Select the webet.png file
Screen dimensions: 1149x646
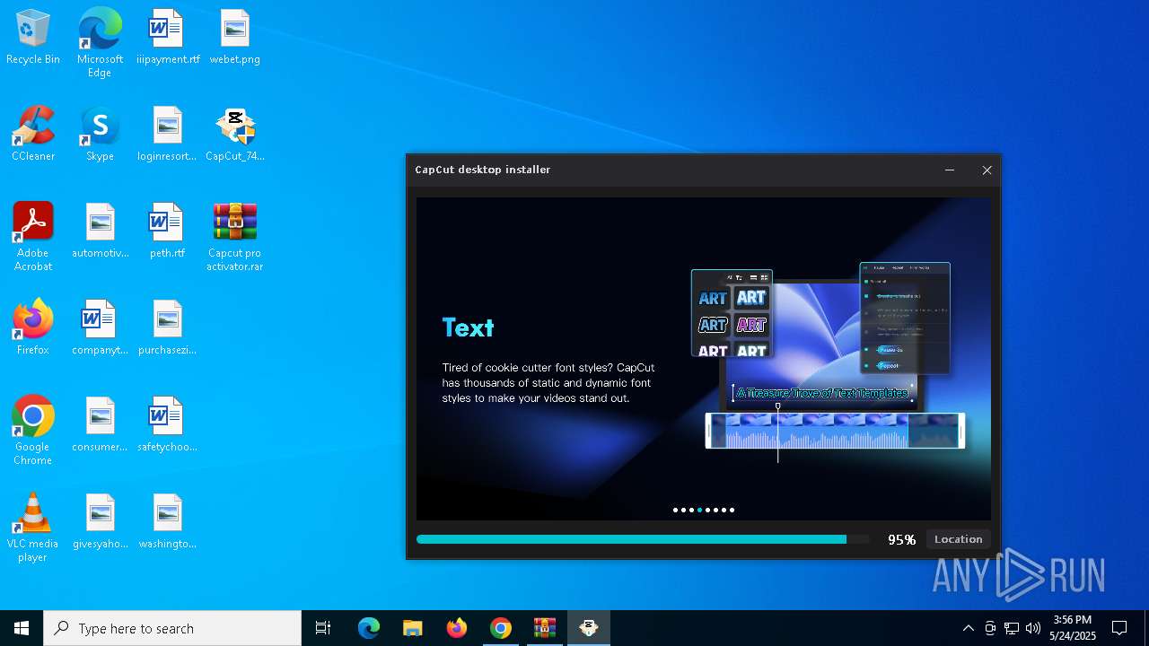click(x=235, y=37)
